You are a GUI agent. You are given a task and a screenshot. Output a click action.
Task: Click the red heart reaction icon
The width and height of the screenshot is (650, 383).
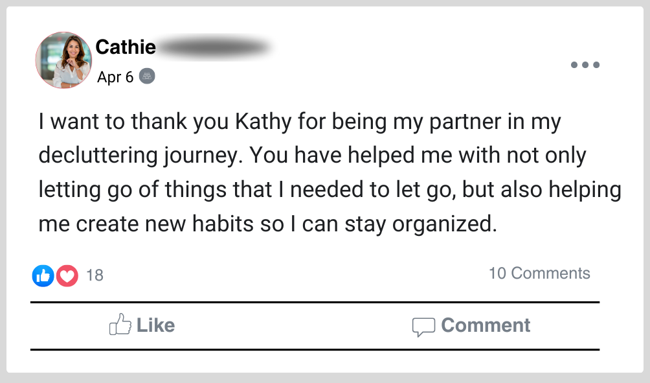point(67,275)
